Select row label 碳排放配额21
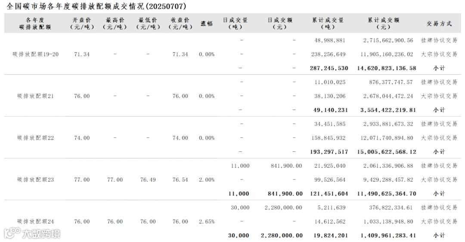 click(35, 96)
